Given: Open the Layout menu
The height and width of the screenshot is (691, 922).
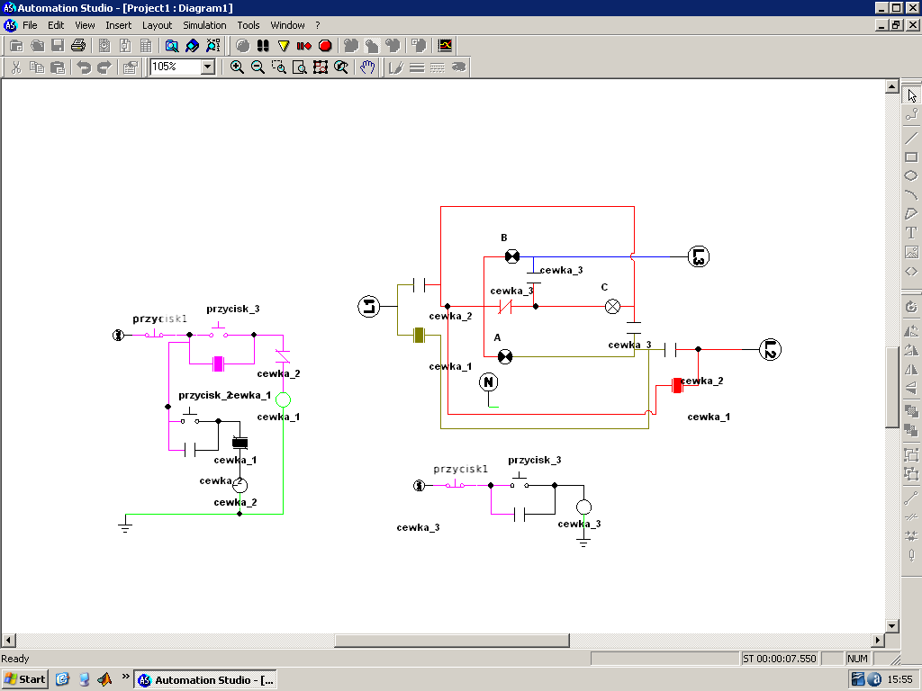Looking at the screenshot, I should point(157,25).
